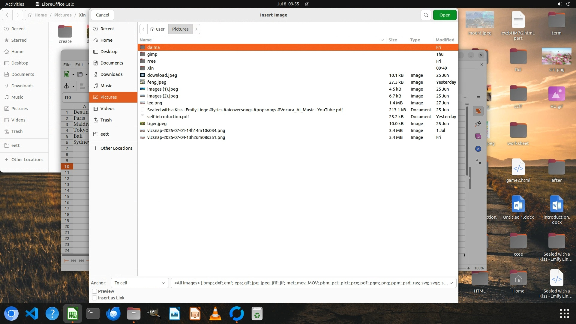Check the Insert as Link option
Image resolution: width=576 pixels, height=324 pixels.
(94, 298)
